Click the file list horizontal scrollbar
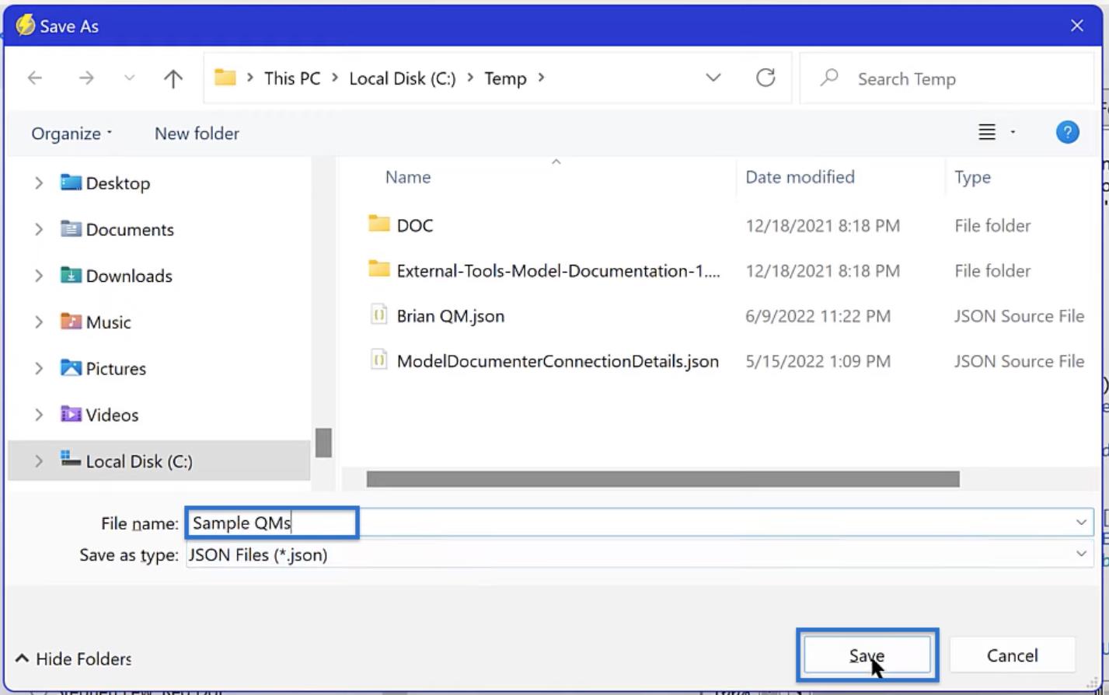The image size is (1109, 695). (x=663, y=479)
